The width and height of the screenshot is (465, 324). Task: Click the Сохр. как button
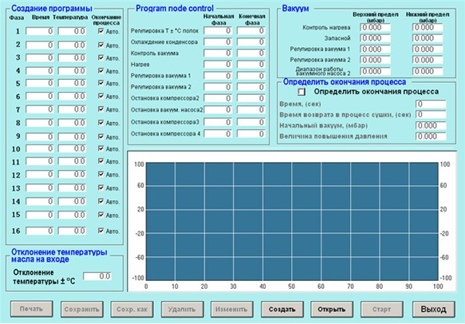[132, 309]
